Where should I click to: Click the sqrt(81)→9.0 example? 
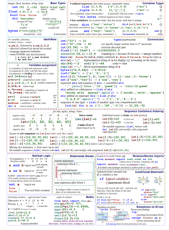[65, 210]
